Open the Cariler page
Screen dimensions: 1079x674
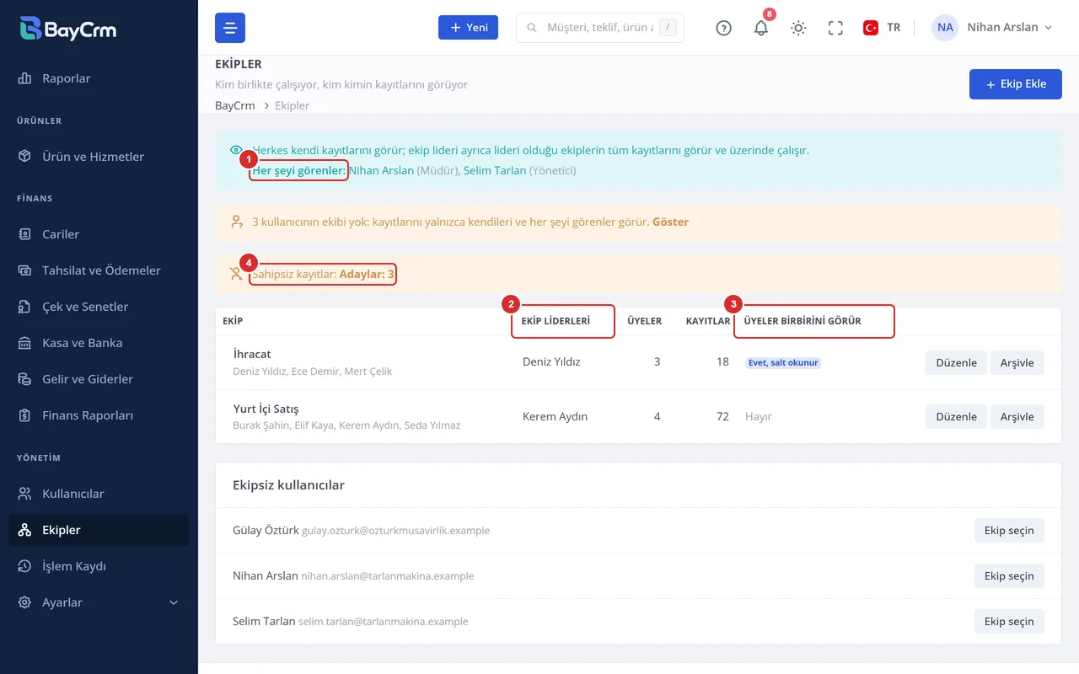[x=99, y=234]
